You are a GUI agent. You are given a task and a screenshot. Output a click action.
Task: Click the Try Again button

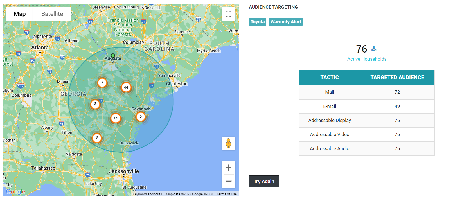[264, 181]
